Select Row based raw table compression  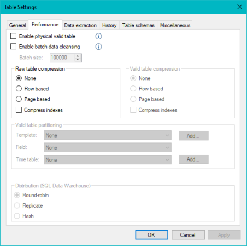19,89
